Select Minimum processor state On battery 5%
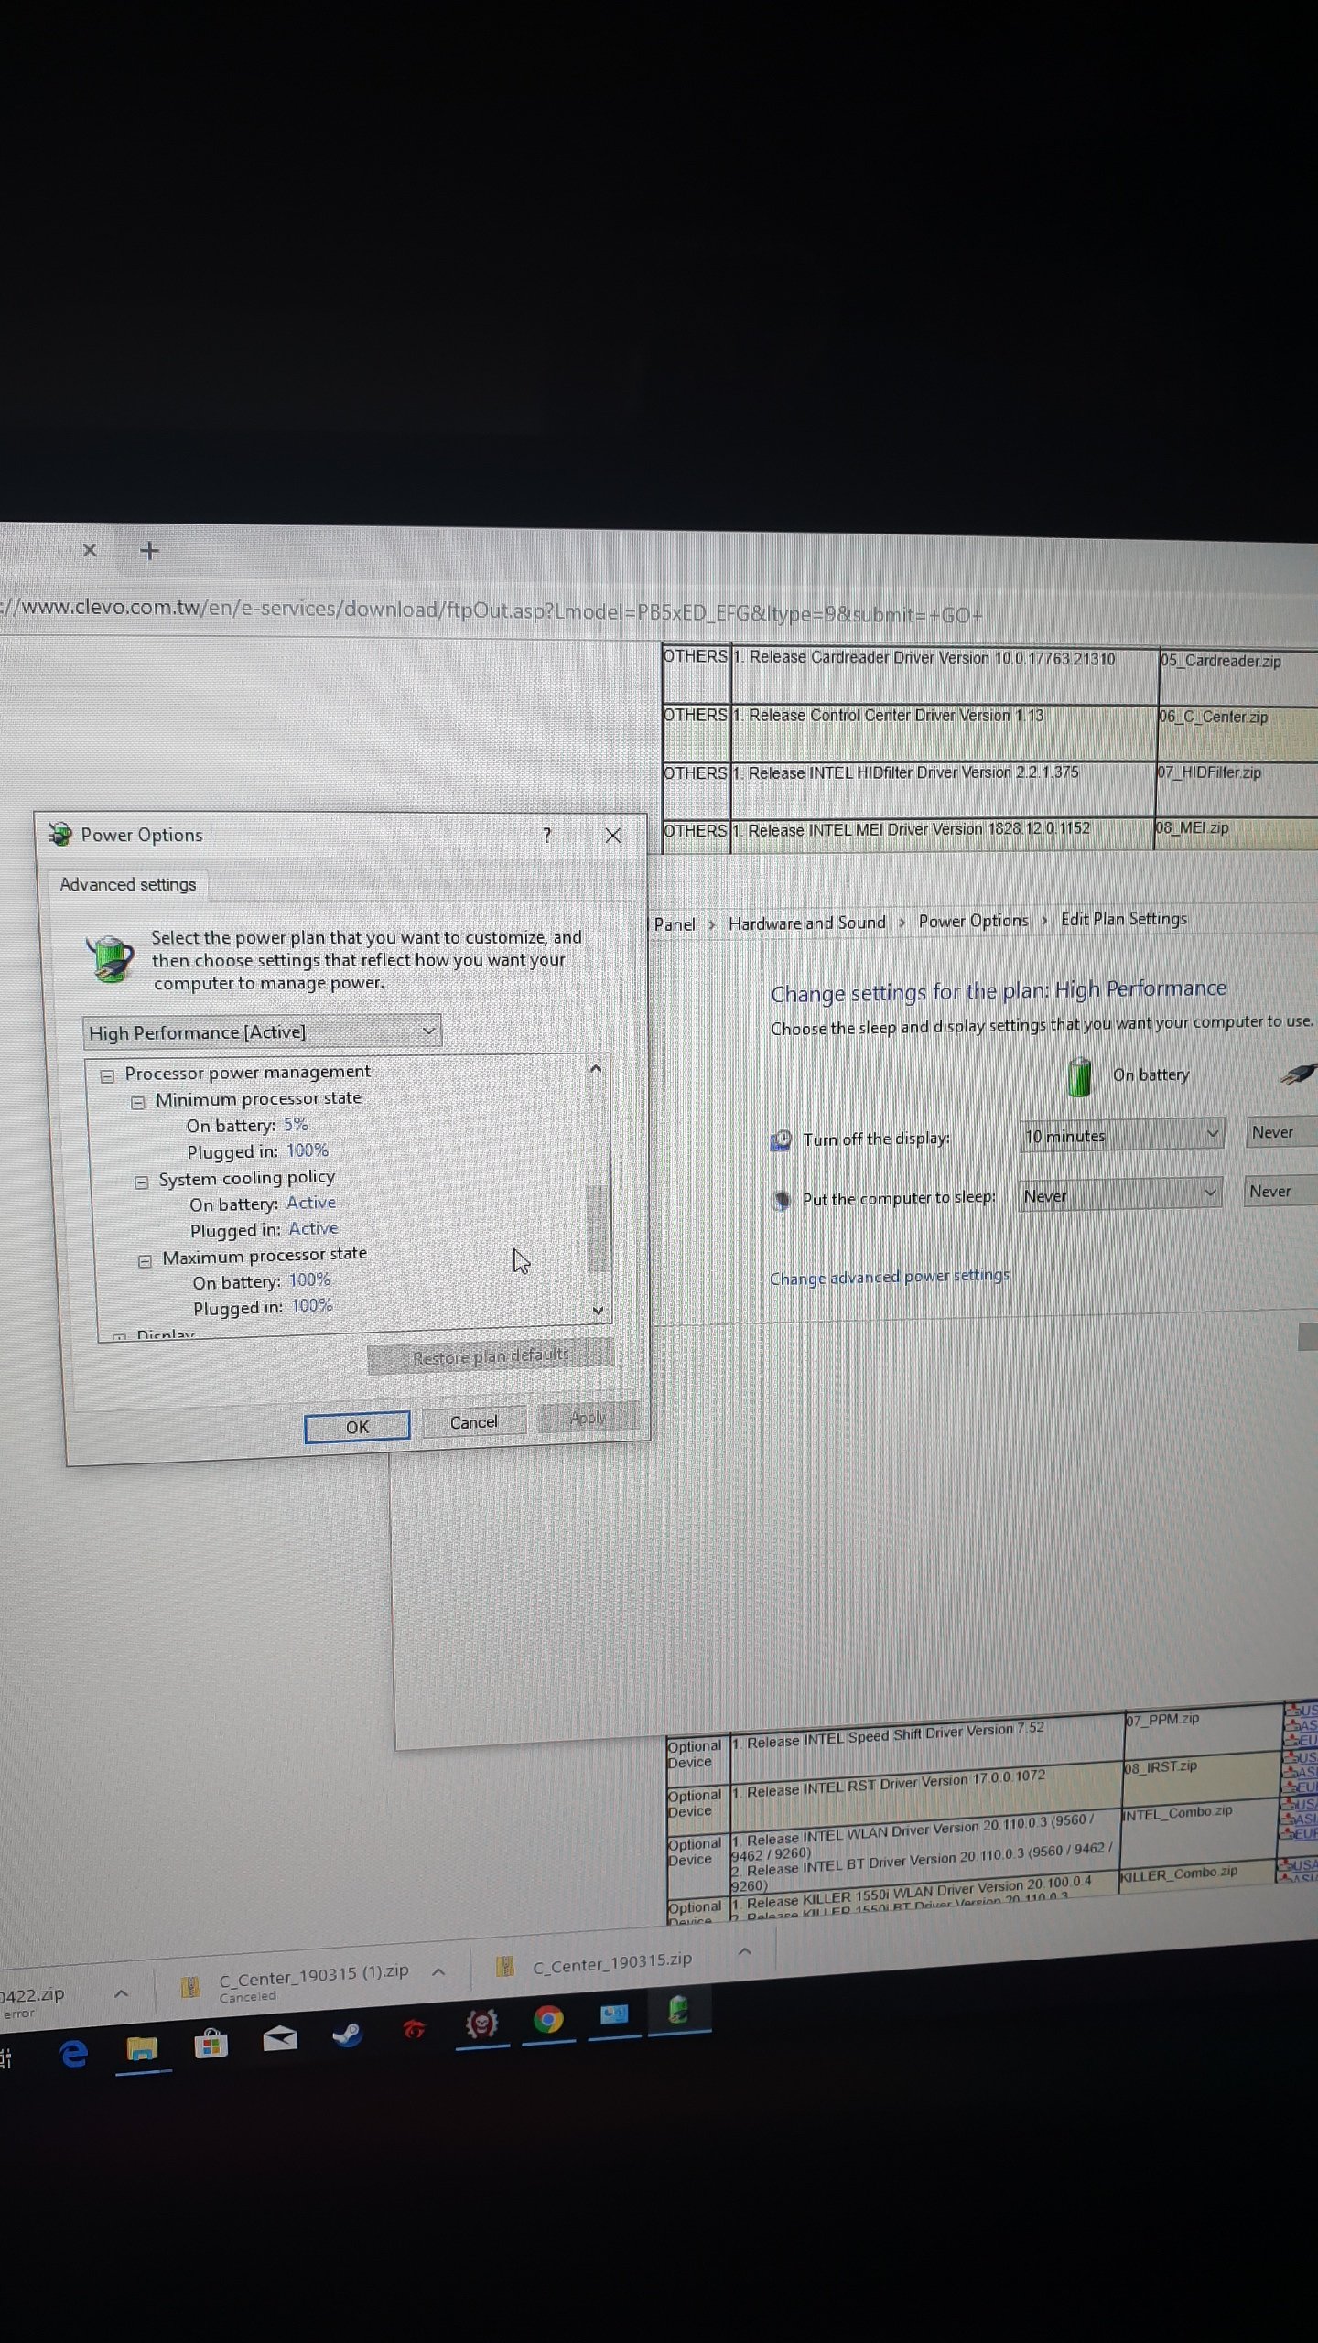 coord(295,1125)
